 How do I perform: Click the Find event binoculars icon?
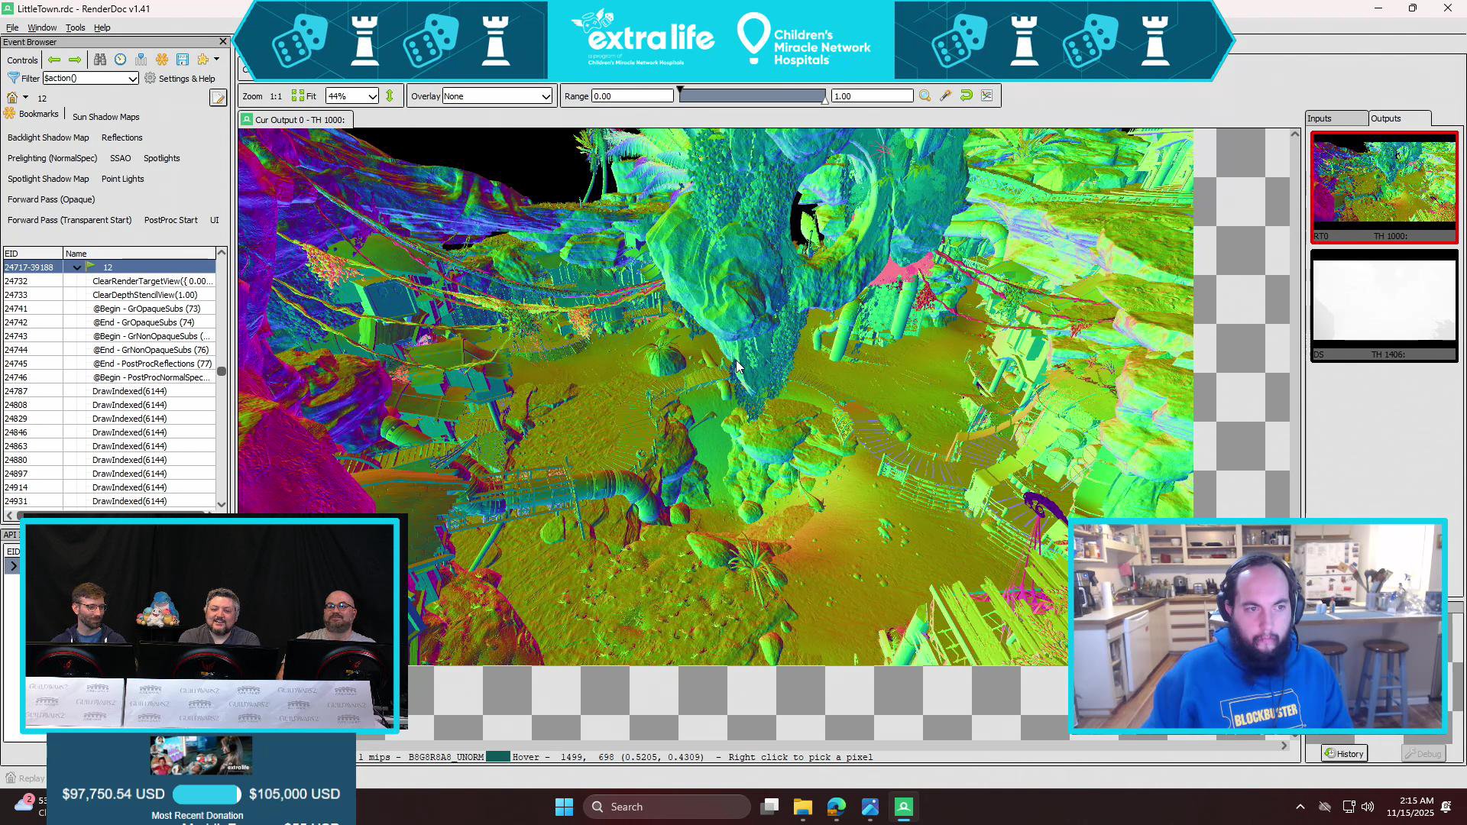[100, 60]
